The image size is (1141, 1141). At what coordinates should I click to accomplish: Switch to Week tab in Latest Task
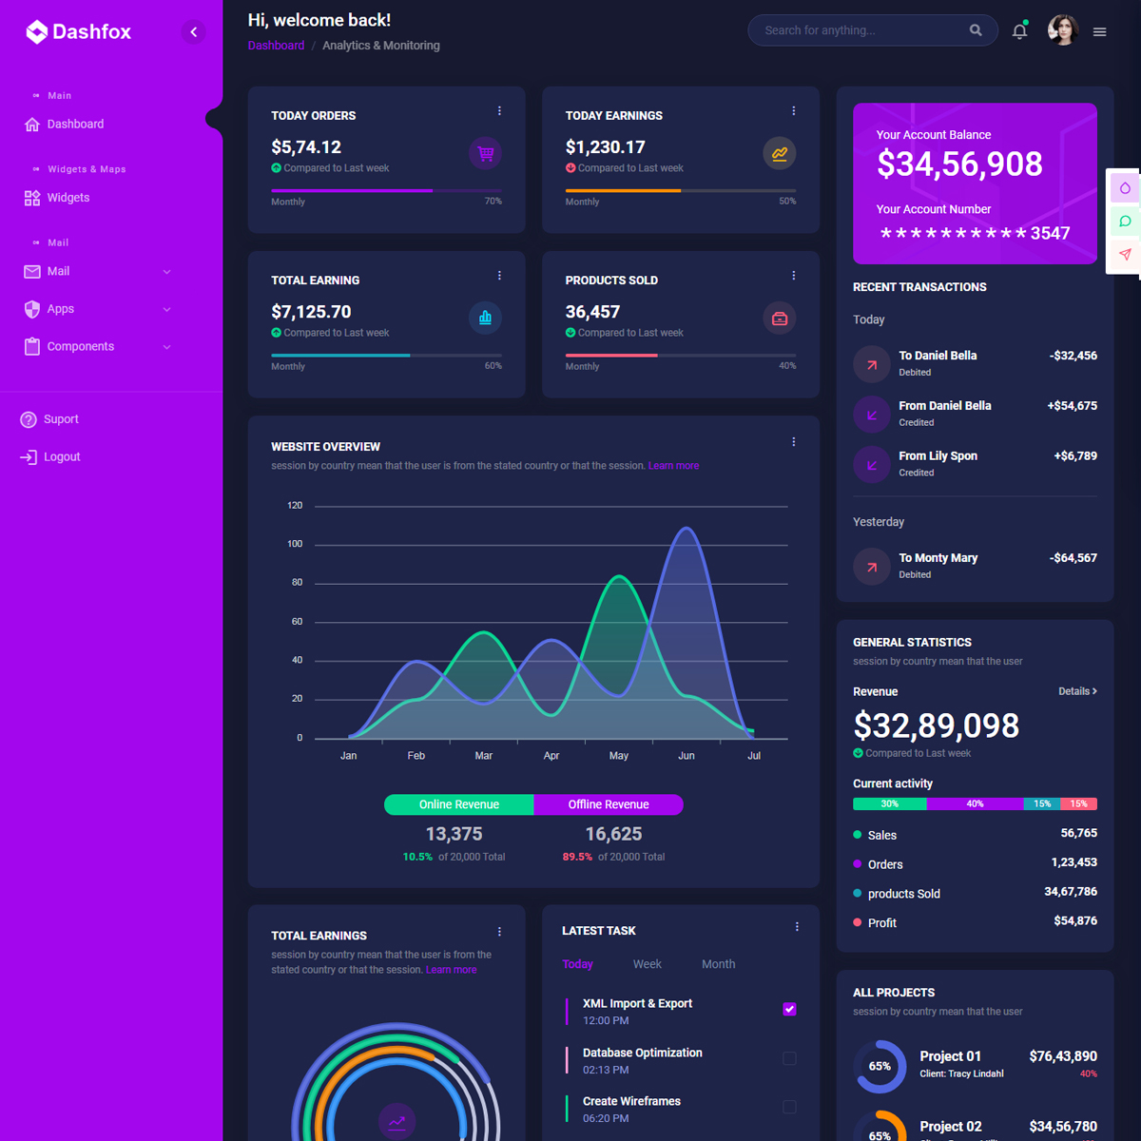[x=647, y=964]
